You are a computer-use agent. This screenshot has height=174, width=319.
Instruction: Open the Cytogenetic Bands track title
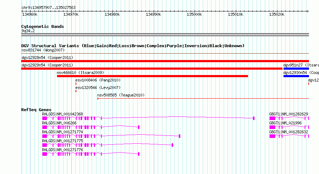43,26
